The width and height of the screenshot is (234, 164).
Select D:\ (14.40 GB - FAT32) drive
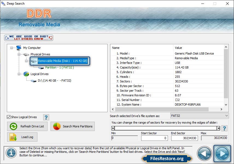pos(54,80)
